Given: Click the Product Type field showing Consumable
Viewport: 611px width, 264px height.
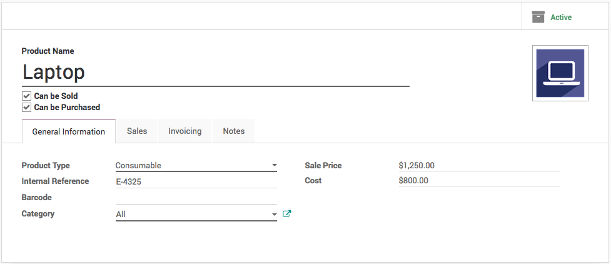Looking at the screenshot, I should point(192,166).
